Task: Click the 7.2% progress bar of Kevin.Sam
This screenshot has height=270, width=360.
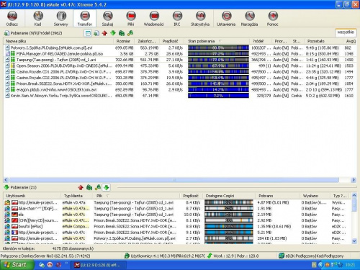Action: 218,96
